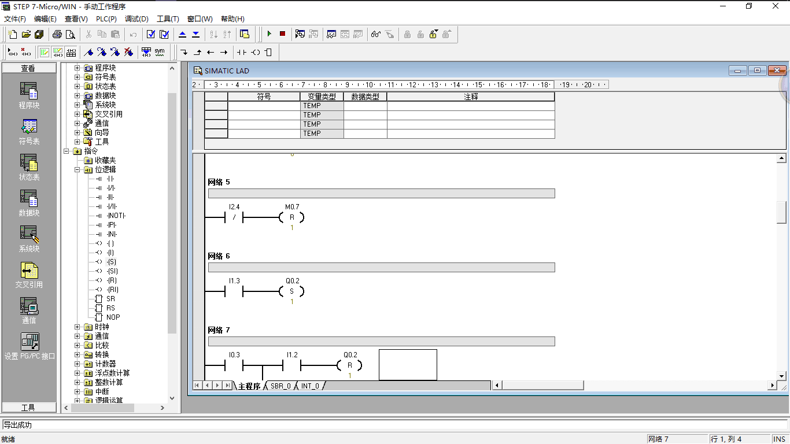Open the 调试(D) menu
Image resolution: width=790 pixels, height=444 pixels.
(136, 19)
